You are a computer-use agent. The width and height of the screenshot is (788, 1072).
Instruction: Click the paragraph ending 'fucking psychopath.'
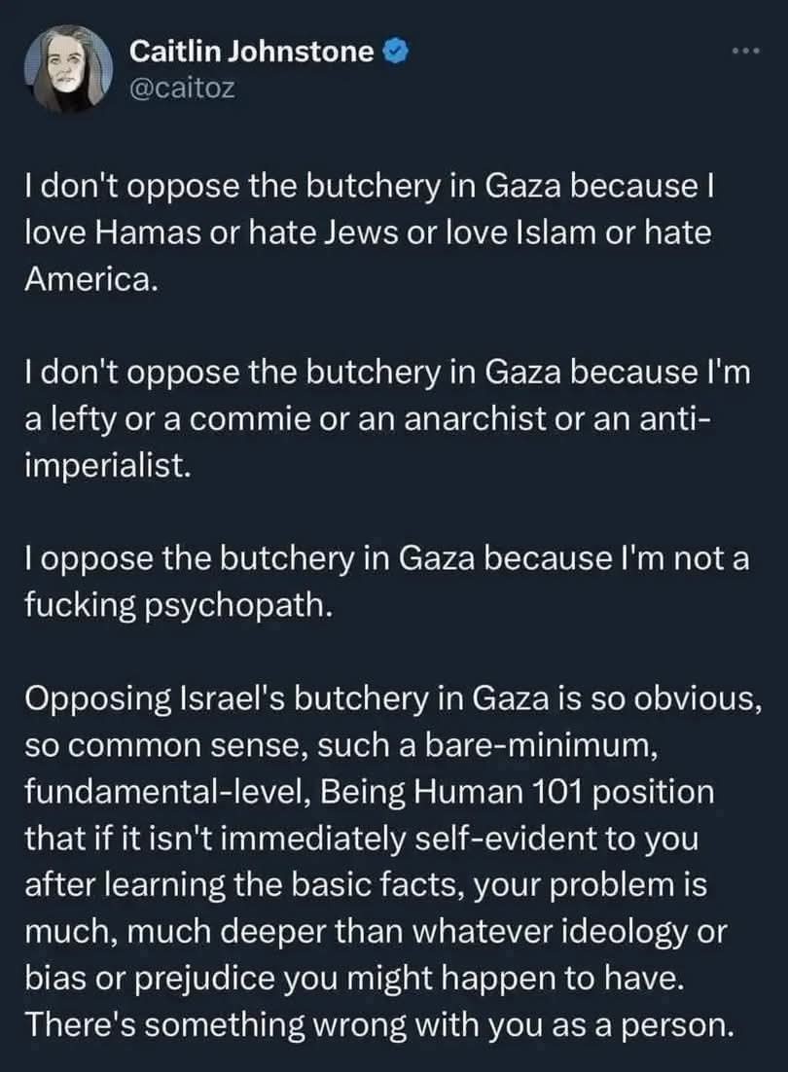387,581
